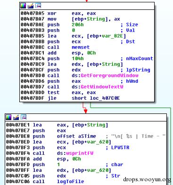
Task: Click the group nodes icon in upper block
Action: 38,6
